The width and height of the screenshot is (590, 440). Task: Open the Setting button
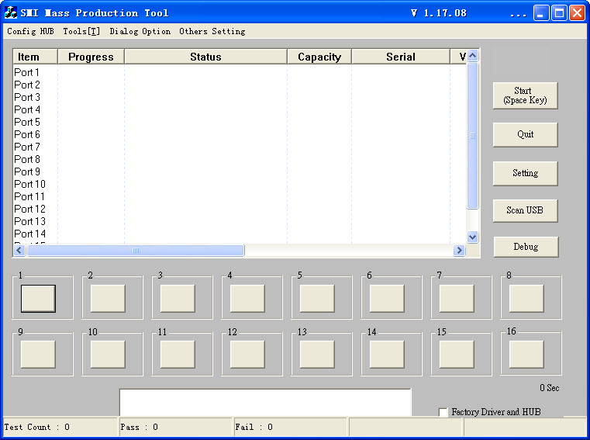click(x=525, y=173)
